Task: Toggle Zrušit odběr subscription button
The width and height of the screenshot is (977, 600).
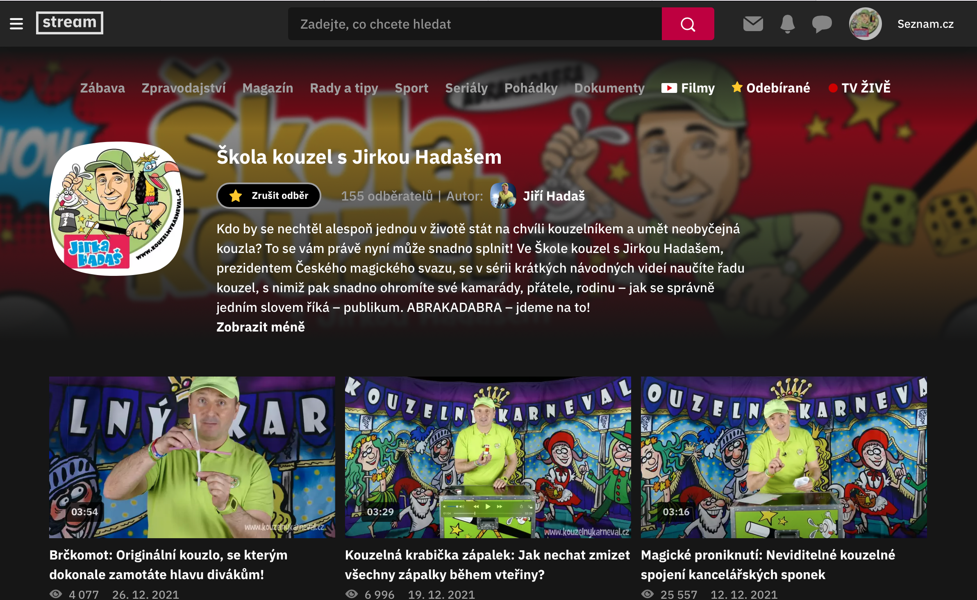Action: (x=269, y=196)
